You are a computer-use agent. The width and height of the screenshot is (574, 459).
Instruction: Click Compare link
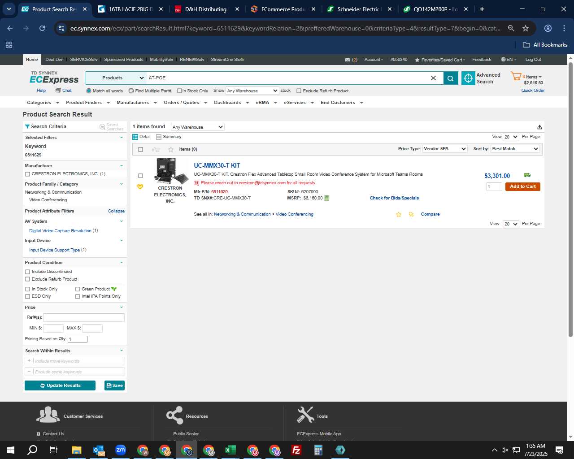(x=430, y=214)
